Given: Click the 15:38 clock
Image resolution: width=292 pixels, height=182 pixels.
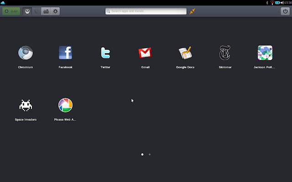Looking at the screenshot, I should pyautogui.click(x=288, y=3).
